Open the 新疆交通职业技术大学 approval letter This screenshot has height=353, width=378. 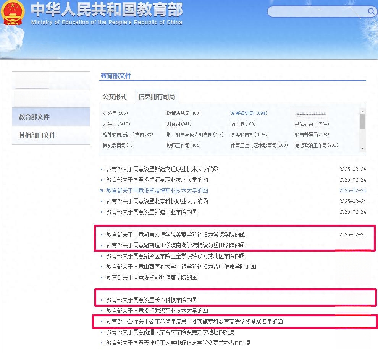click(163, 169)
